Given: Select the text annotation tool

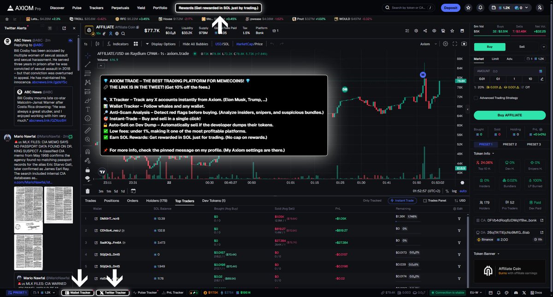Looking at the screenshot, I should pos(88,109).
